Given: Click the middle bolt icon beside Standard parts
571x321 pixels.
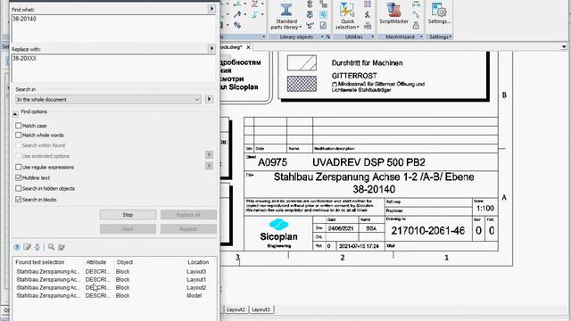Looking at the screenshot, I should tap(310, 14).
